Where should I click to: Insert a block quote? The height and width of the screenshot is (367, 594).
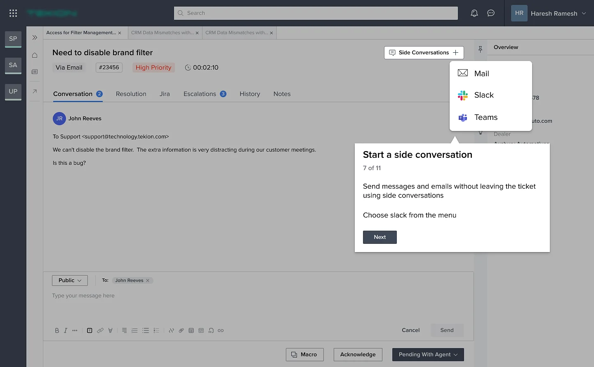click(x=211, y=330)
